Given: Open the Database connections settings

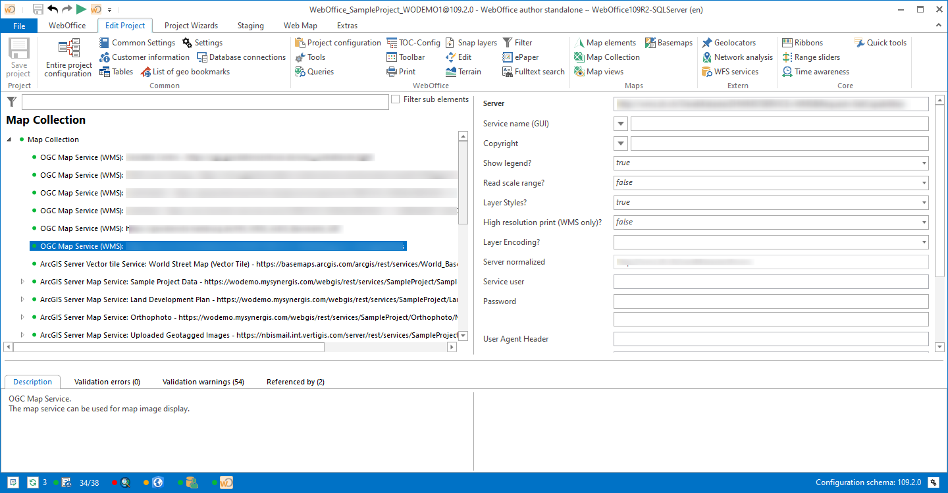Looking at the screenshot, I should coord(241,57).
